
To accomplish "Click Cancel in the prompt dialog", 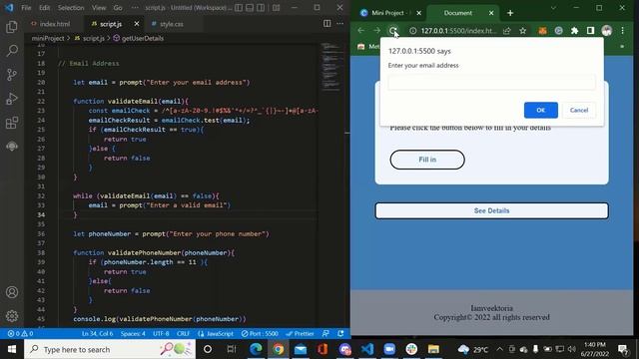I will [x=579, y=110].
